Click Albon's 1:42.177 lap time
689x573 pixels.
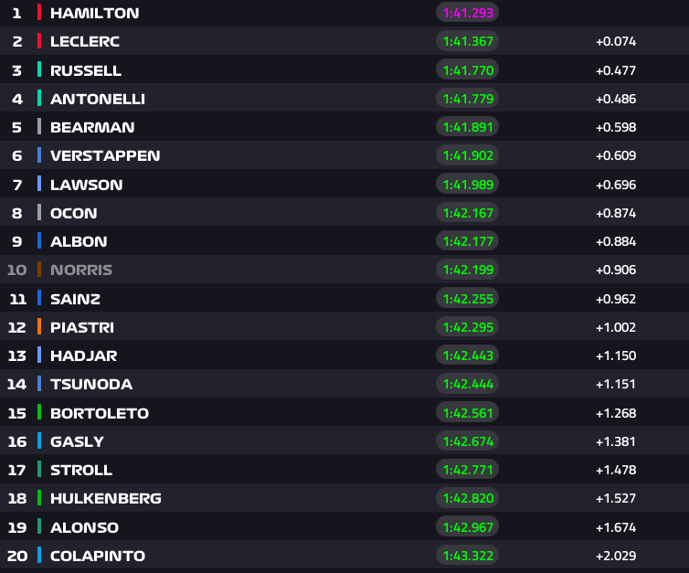467,241
